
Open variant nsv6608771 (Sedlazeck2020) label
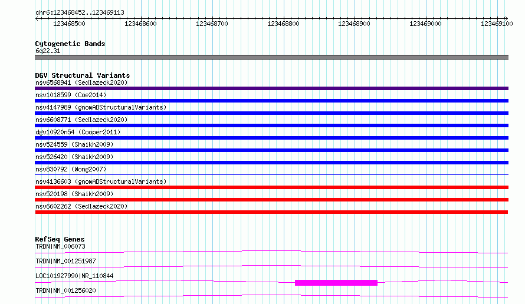(x=81, y=120)
